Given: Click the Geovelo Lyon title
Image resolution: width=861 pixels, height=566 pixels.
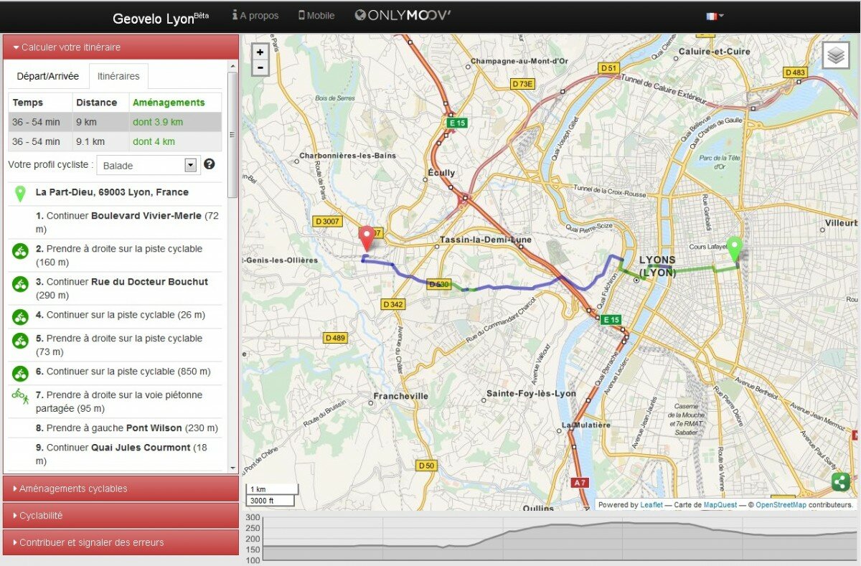Looking at the screenshot, I should [x=161, y=18].
